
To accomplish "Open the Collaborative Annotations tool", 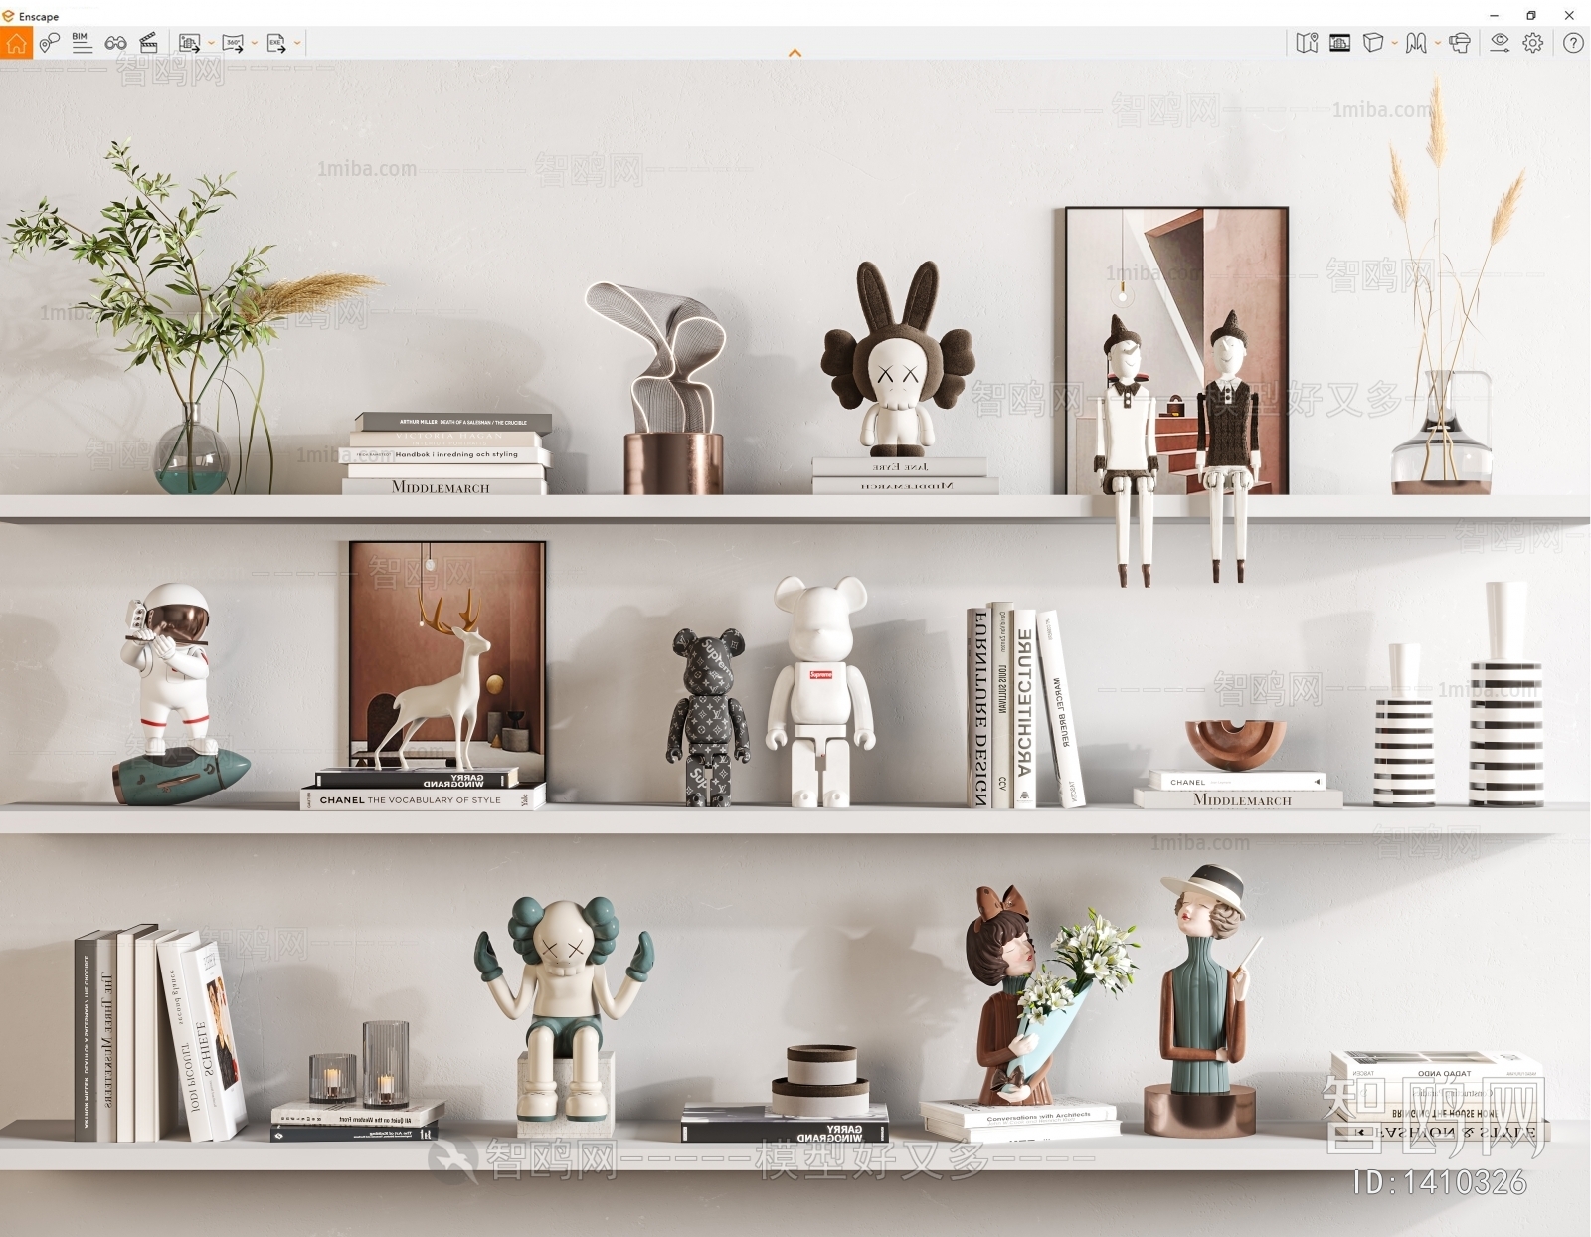I will (x=49, y=43).
